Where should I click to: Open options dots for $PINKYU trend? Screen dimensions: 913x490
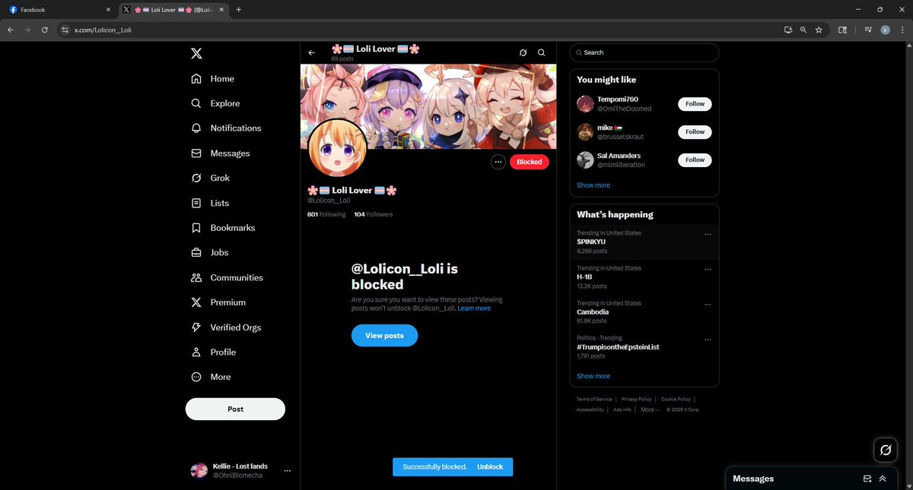pos(708,234)
